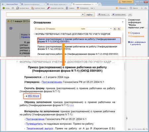Viewport: 149px width, 132px height.
Task: Open the search field history dropdown
Action: pyautogui.click(x=83, y=15)
